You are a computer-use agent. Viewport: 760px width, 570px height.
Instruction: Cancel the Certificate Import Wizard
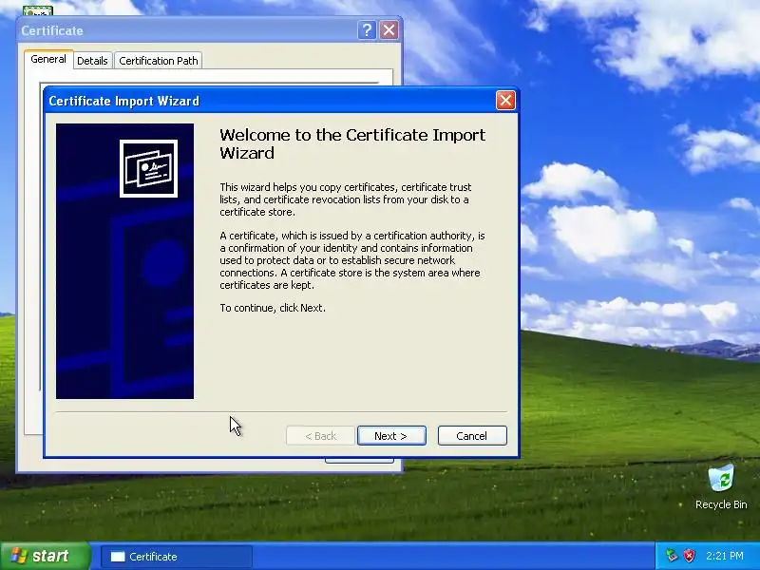pos(472,436)
